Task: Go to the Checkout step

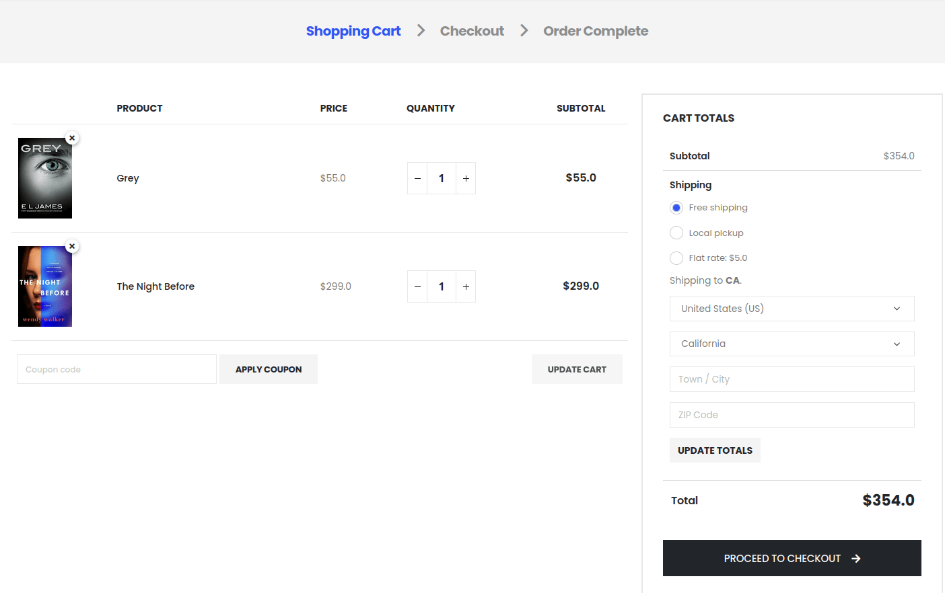Action: 471,31
